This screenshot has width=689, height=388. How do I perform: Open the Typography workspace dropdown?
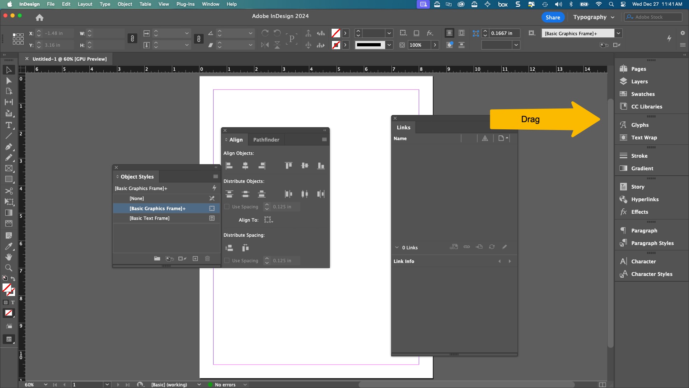click(x=594, y=17)
